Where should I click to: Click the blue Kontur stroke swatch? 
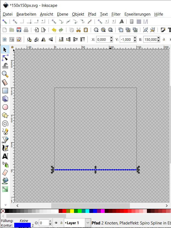(x=22, y=225)
